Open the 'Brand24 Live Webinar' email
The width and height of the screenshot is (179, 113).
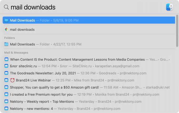point(89,80)
